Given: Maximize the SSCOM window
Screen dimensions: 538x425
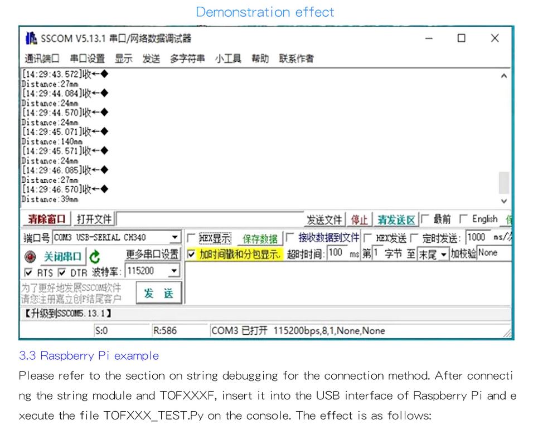Looking at the screenshot, I should (x=462, y=38).
